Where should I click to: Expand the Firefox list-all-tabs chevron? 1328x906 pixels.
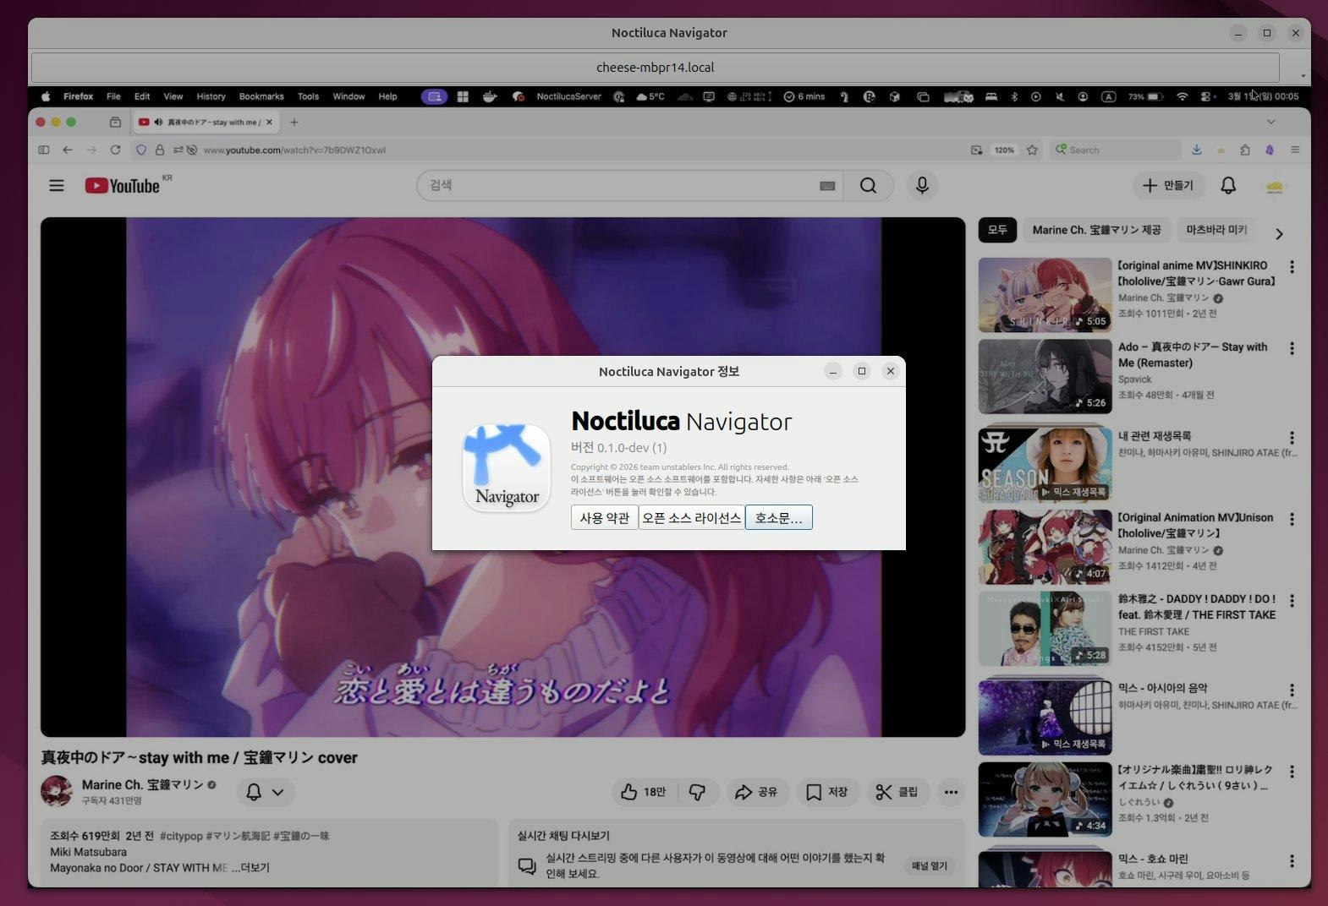pyautogui.click(x=1270, y=122)
